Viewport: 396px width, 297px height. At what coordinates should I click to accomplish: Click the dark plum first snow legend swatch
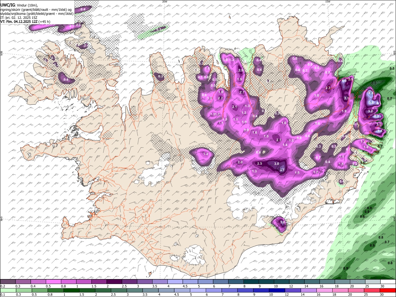pos(8,282)
